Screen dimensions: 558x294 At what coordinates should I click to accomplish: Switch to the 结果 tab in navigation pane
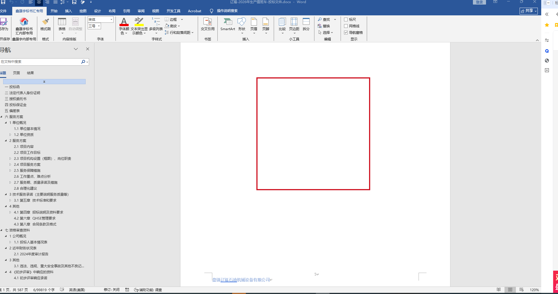click(30, 73)
